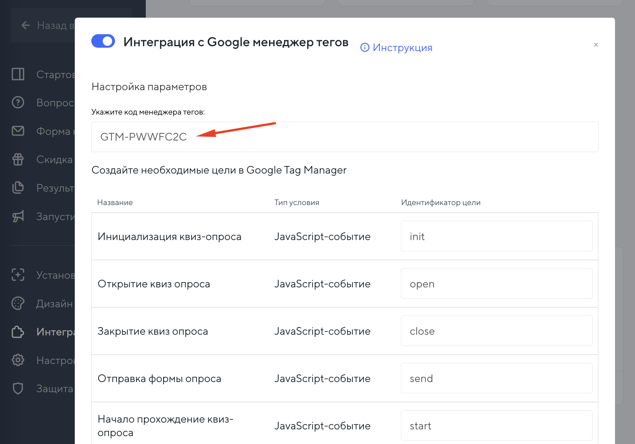This screenshot has height=444, width=635.
Task: Close the integration dialog with the X
Action: [x=596, y=45]
